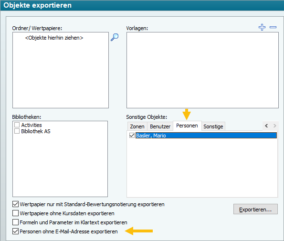Uncheck the Basler, Mario person checkbox
Viewport: 284px width, 241px height.
132,135
